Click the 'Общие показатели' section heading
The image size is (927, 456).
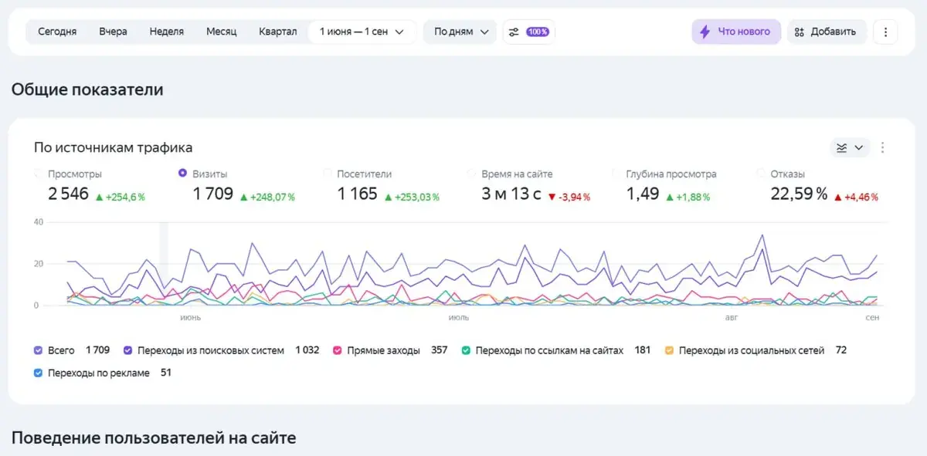[87, 90]
